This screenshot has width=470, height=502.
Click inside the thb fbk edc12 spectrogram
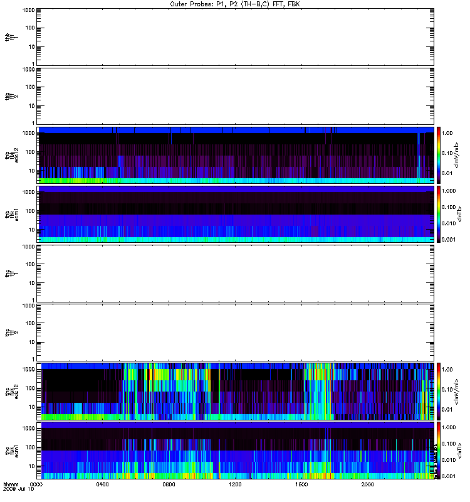pyautogui.click(x=236, y=155)
